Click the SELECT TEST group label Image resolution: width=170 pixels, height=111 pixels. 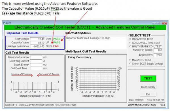pyautogui.click(x=140, y=35)
